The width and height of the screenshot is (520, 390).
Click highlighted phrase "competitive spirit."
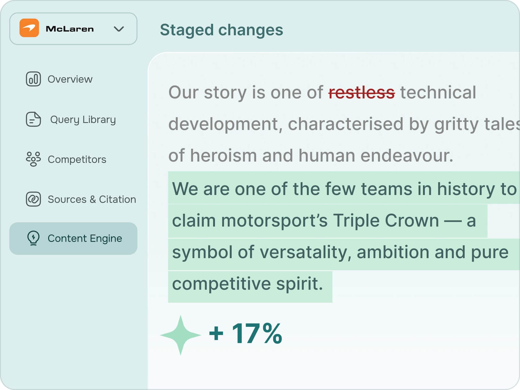tap(247, 284)
